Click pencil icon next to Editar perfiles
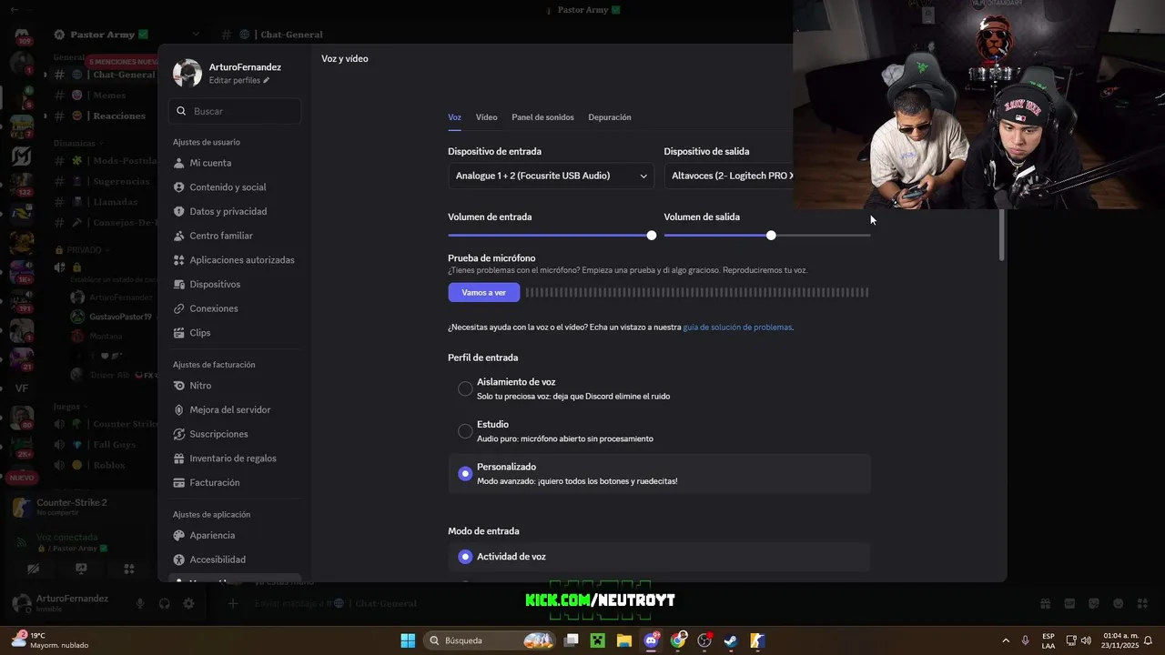The width and height of the screenshot is (1165, 655). pos(267,80)
